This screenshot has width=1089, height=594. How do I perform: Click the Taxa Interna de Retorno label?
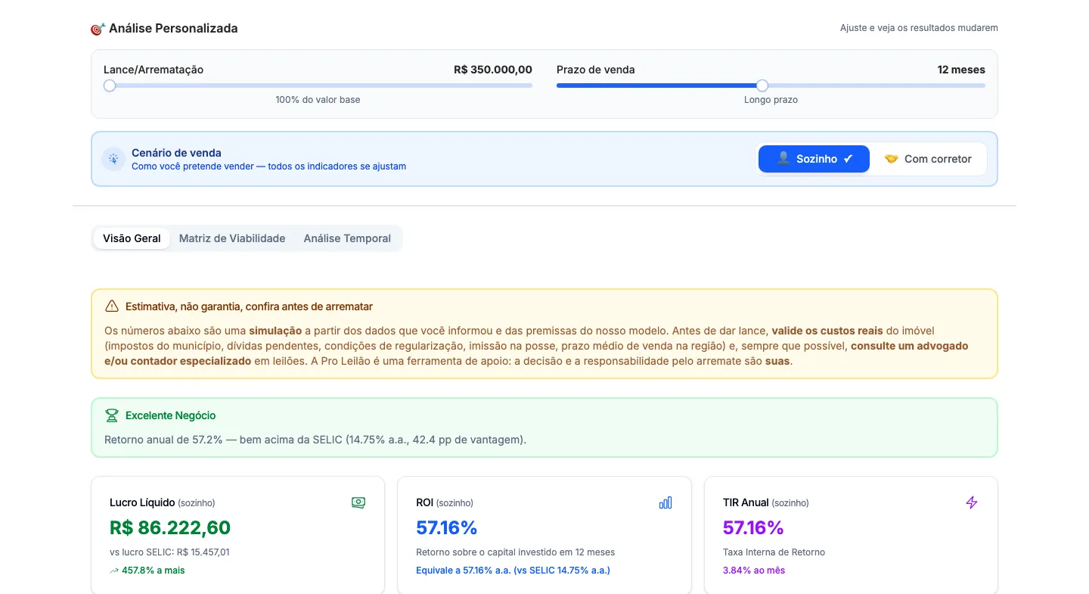[774, 552]
